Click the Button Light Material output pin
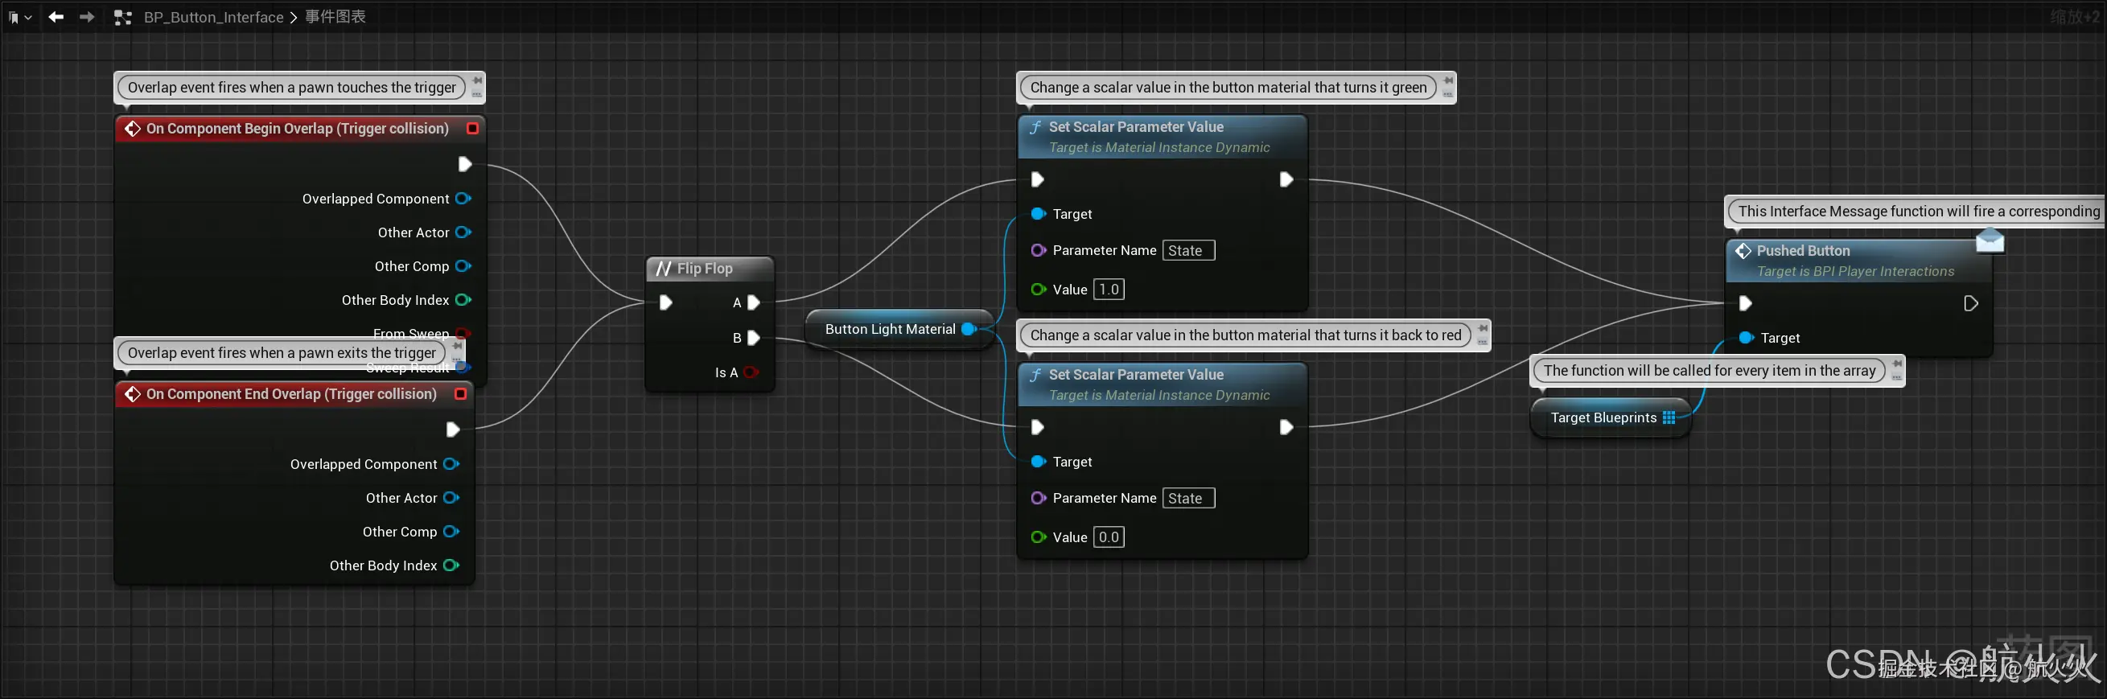This screenshot has height=699, width=2107. [969, 330]
